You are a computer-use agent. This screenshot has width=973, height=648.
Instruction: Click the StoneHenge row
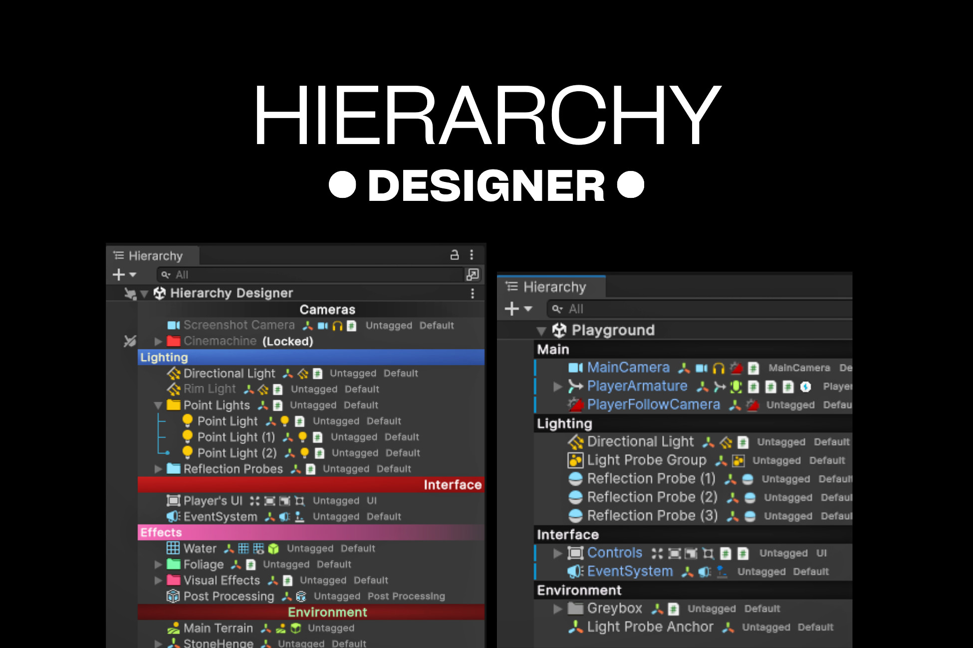tap(311, 643)
